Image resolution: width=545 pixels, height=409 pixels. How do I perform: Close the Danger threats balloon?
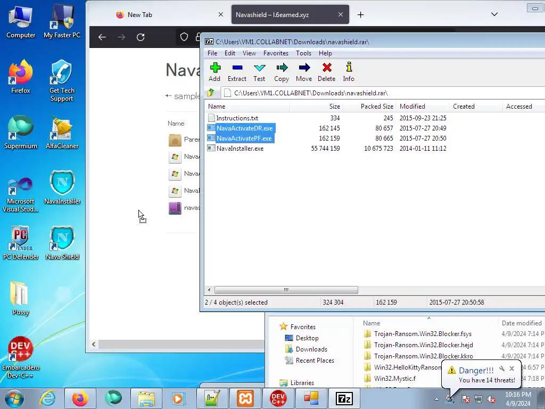click(511, 369)
